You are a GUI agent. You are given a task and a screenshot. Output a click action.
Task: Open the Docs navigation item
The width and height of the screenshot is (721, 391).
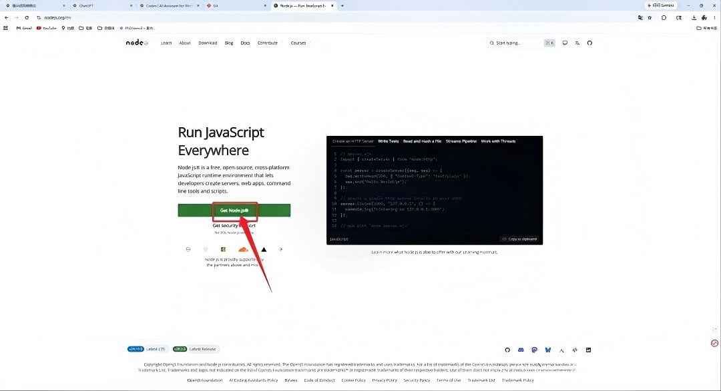point(245,43)
